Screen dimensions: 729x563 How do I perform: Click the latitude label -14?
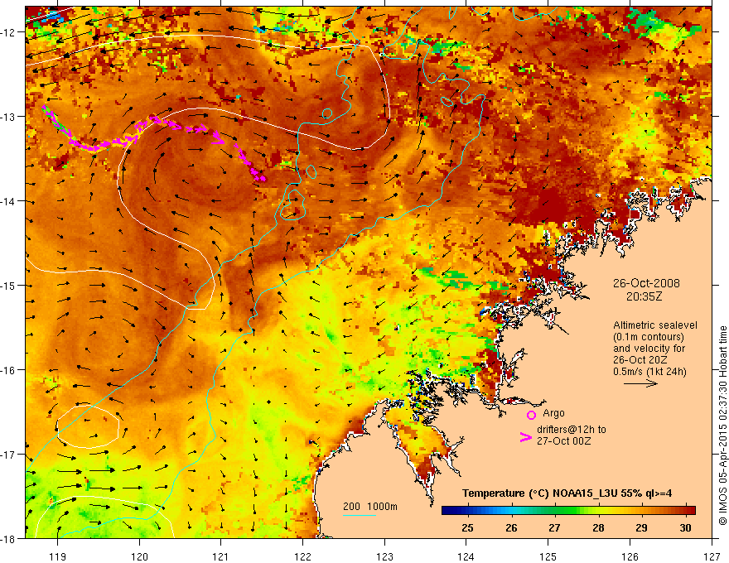(x=9, y=201)
